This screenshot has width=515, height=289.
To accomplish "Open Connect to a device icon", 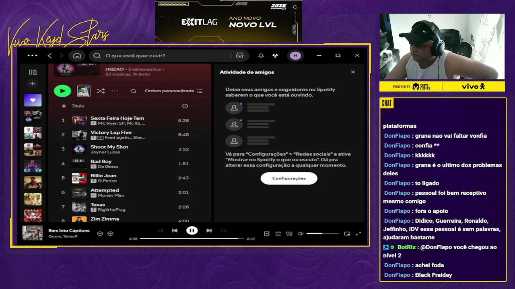I will pyautogui.click(x=289, y=234).
